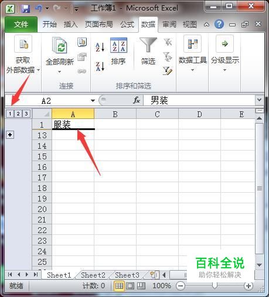This screenshot has height=297, width=269.
Task: Open the Name Box dropdown arrow
Action: coord(93,101)
